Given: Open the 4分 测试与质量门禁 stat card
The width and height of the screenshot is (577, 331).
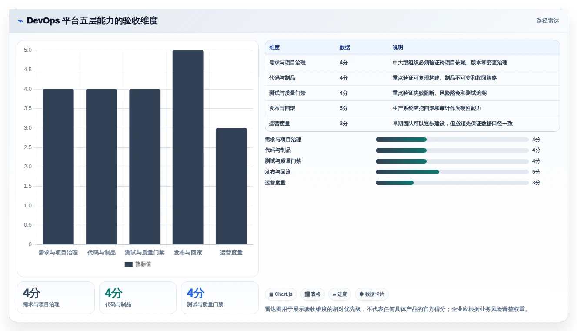Looking at the screenshot, I should coord(220,298).
